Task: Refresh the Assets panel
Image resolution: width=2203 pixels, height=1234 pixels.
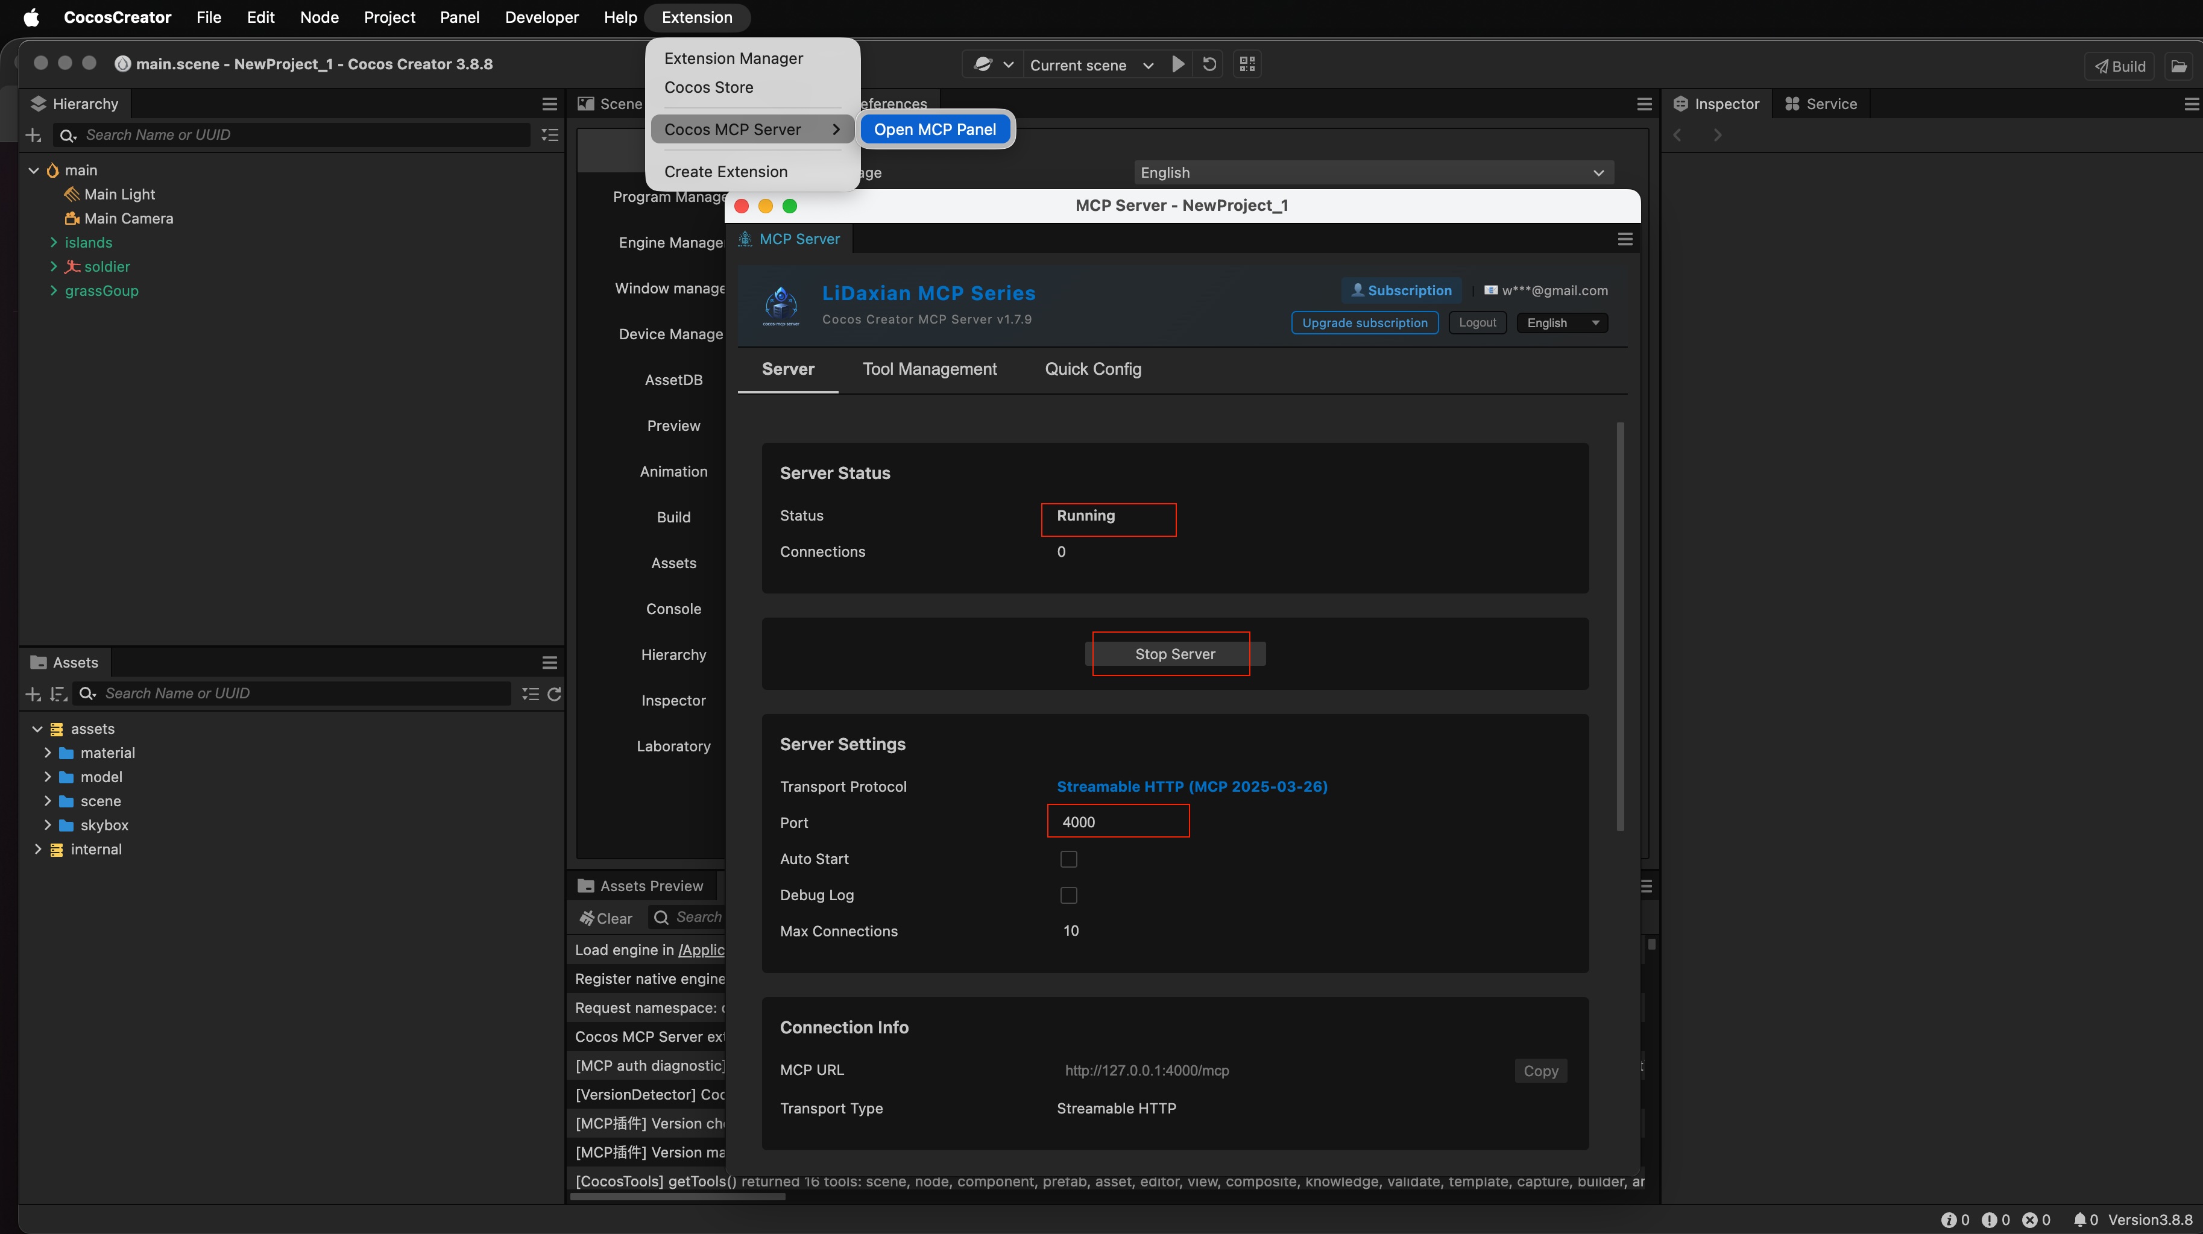Action: coord(554,694)
